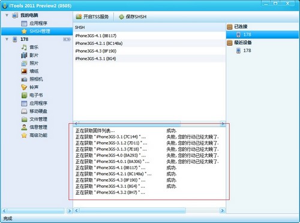This screenshot has height=223, width=300.
Task: Select iPhone3GS-4.3.1 (8G4) in SHSH list
Action: [x=149, y=59]
